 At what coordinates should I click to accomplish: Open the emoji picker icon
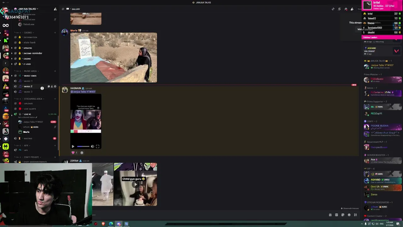(x=349, y=215)
